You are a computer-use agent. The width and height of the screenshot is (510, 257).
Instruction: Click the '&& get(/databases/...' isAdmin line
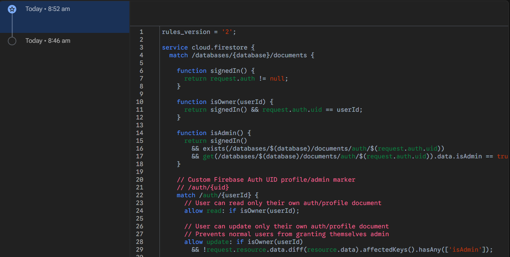pyautogui.click(x=350, y=156)
